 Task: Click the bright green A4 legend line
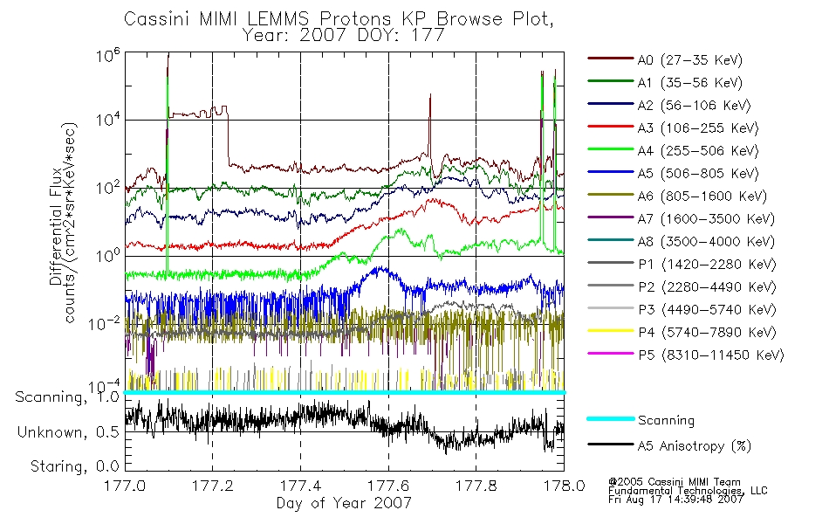(x=610, y=149)
